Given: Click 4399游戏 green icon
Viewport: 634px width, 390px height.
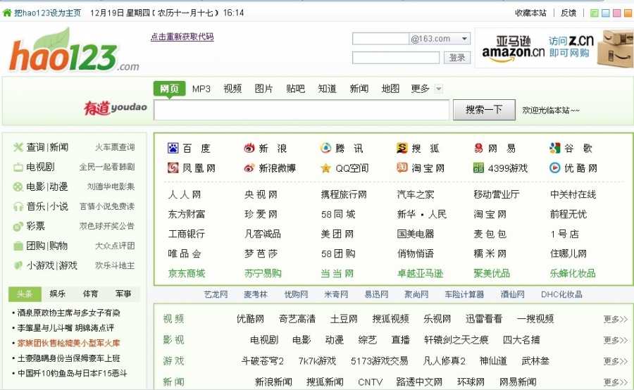Looking at the screenshot, I should click(x=478, y=168).
